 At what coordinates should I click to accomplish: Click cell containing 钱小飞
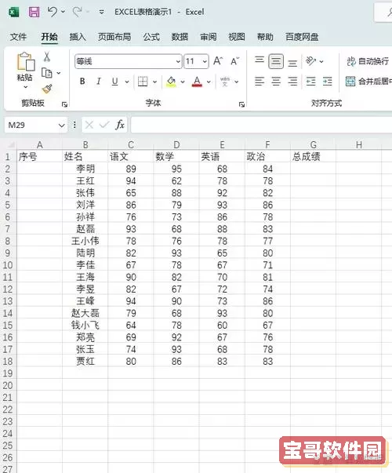(85, 325)
